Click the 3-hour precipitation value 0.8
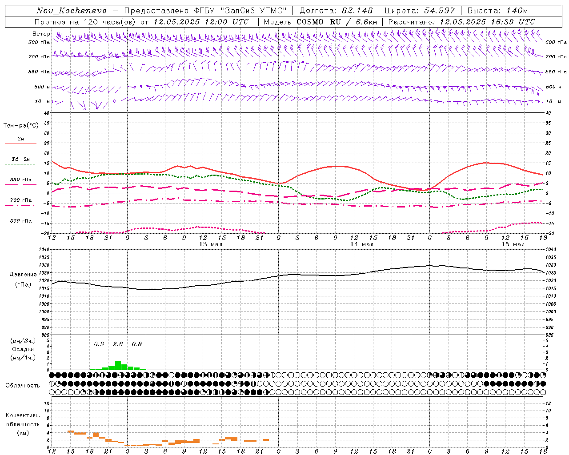Image resolution: width=569 pixels, height=455 pixels. (137, 344)
